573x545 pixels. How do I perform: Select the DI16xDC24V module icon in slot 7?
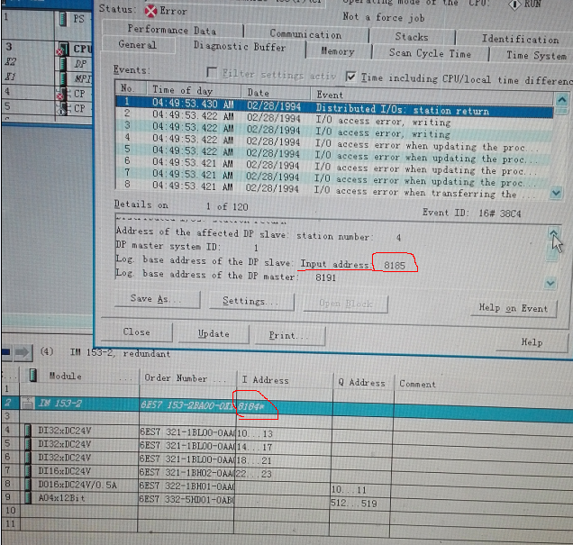(28, 470)
